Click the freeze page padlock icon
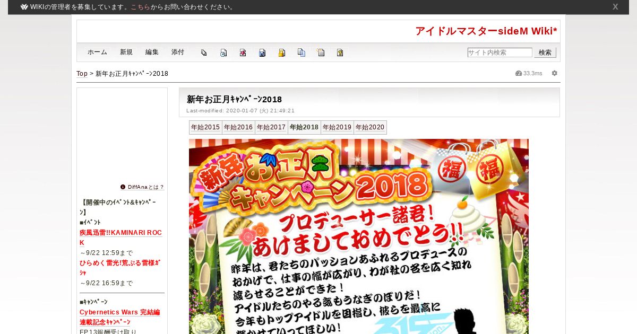This screenshot has width=637, height=334. coord(282,52)
